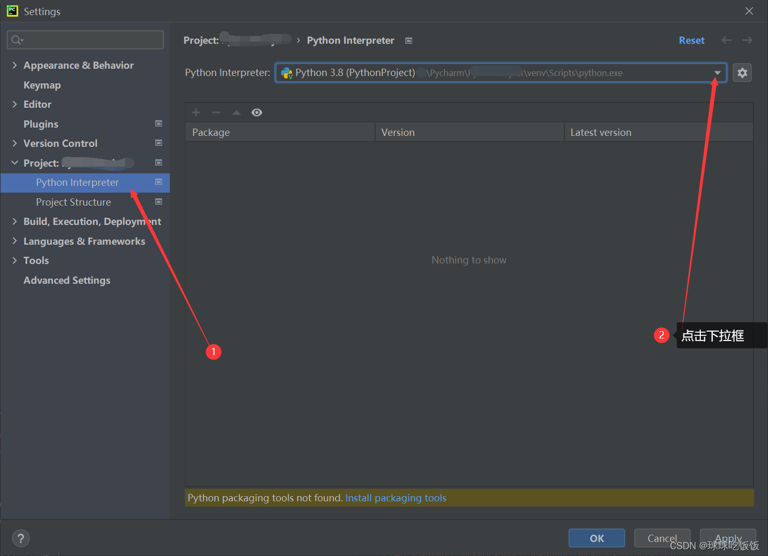Click the 'Nothing to show' text

click(x=469, y=260)
